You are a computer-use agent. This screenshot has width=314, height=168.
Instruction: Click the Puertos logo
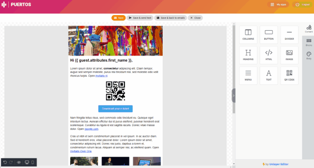16,5
